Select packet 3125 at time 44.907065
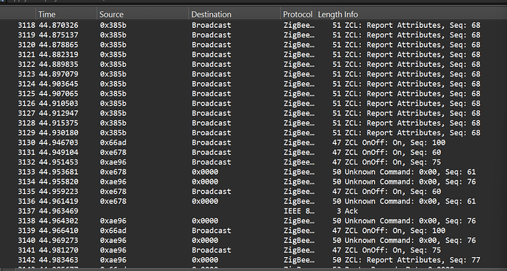507x271 pixels. (x=253, y=94)
